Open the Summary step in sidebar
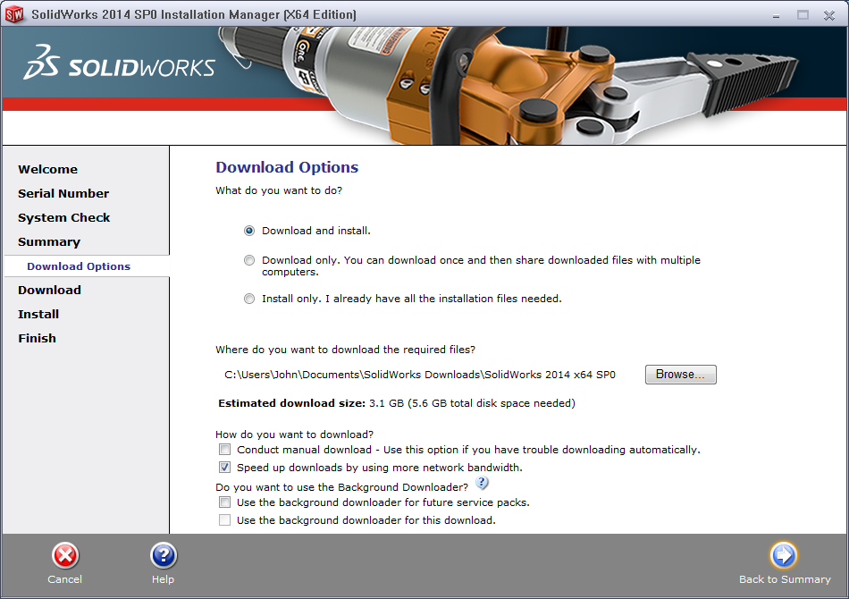849x599 pixels. coord(49,242)
